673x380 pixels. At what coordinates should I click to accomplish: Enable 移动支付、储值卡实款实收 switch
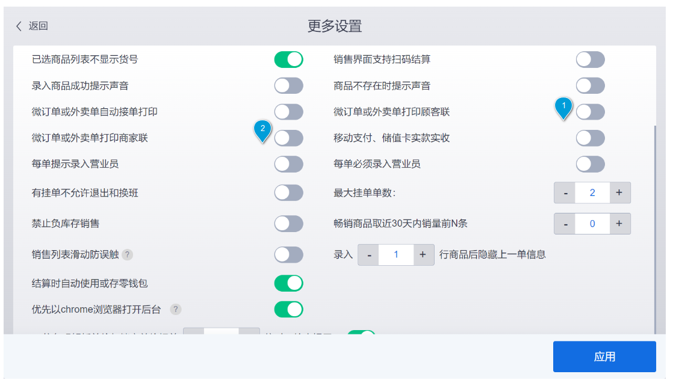[591, 138]
